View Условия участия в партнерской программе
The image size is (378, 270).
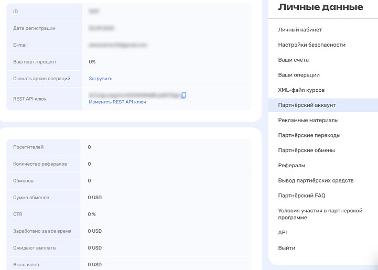coord(320,214)
